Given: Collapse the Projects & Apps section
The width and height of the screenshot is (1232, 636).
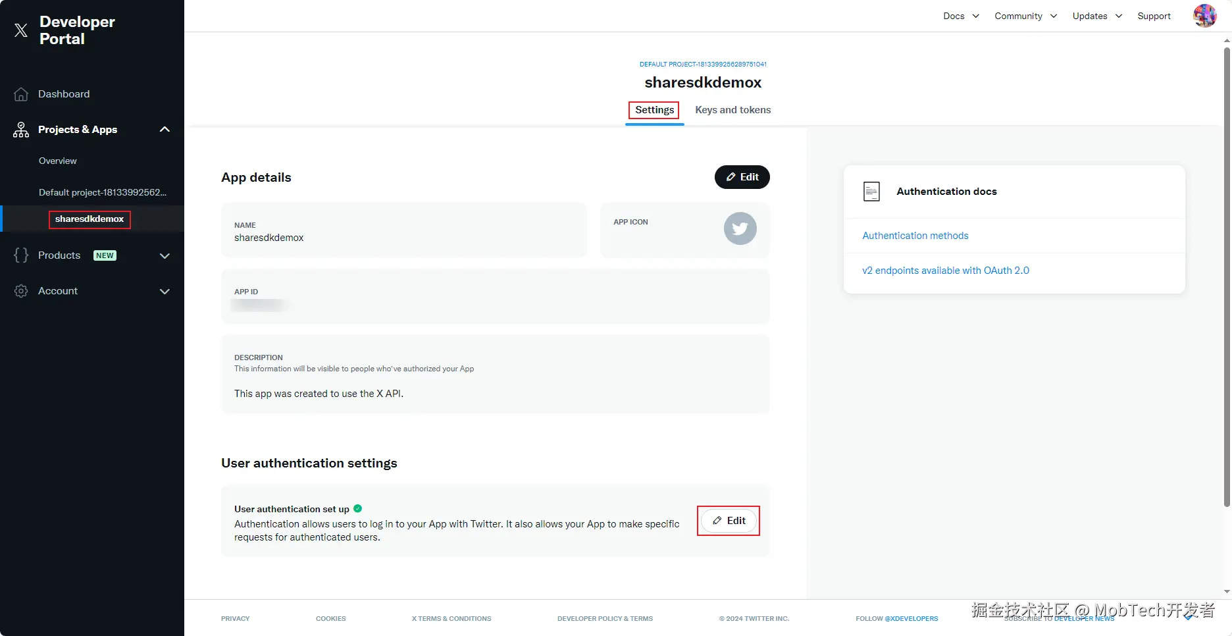Looking at the screenshot, I should [x=165, y=130].
